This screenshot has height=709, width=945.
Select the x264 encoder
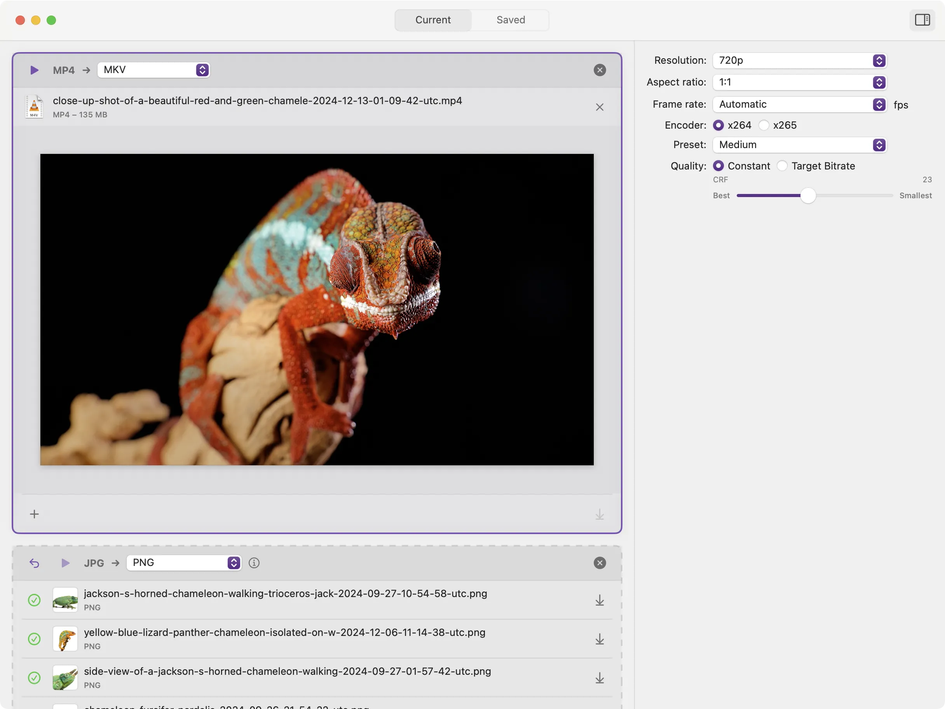pyautogui.click(x=718, y=125)
